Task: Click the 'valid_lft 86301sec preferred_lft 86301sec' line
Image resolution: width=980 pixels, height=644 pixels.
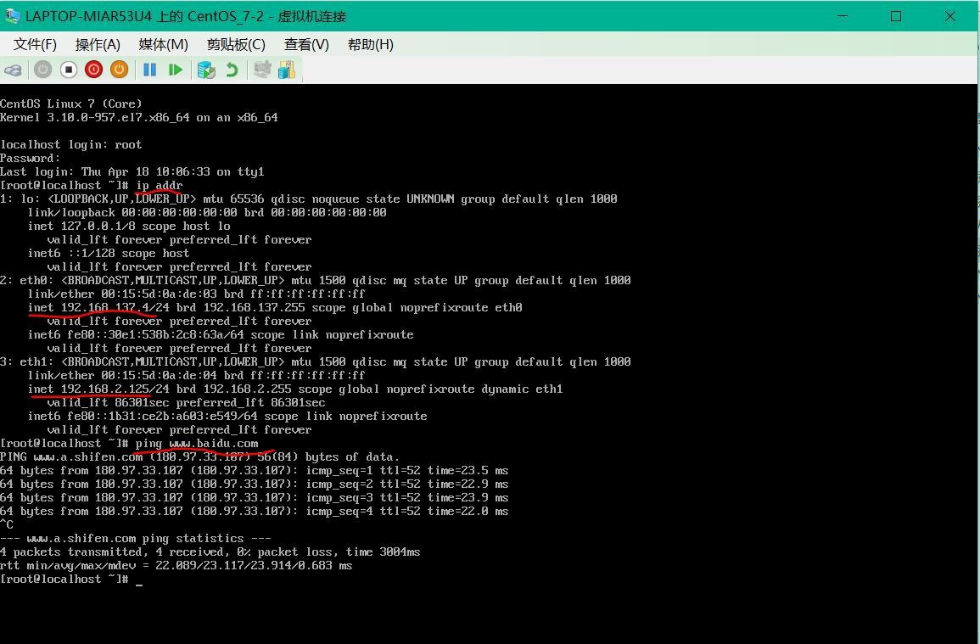Action: coord(187,403)
